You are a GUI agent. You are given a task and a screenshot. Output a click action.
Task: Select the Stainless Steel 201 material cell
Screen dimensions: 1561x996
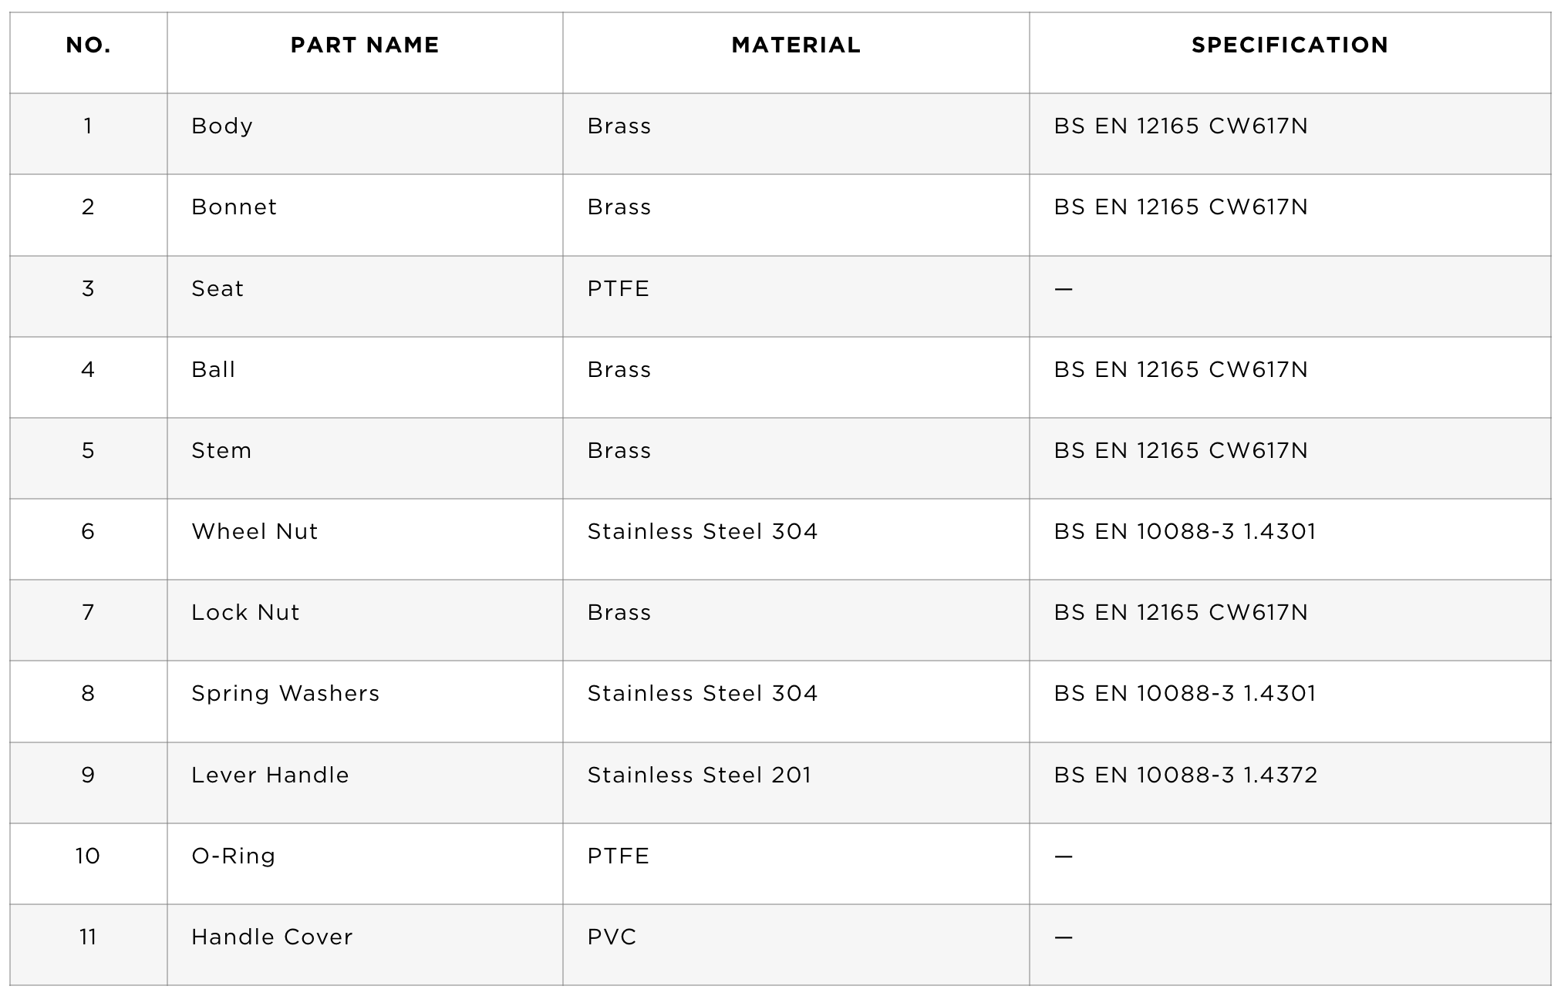click(796, 782)
